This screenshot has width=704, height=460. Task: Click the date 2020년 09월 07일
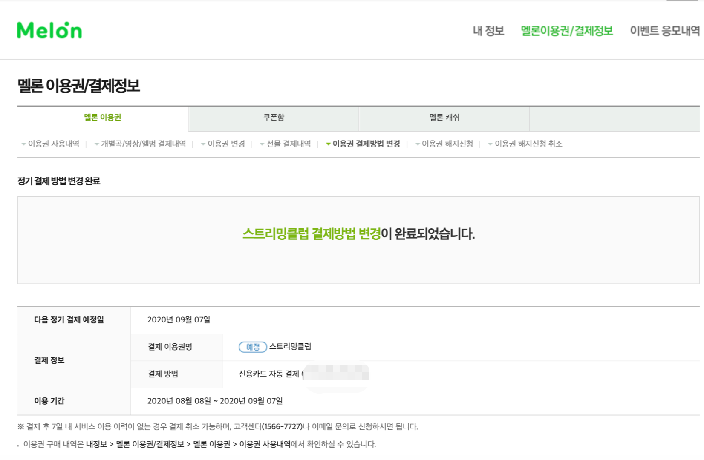[179, 320]
